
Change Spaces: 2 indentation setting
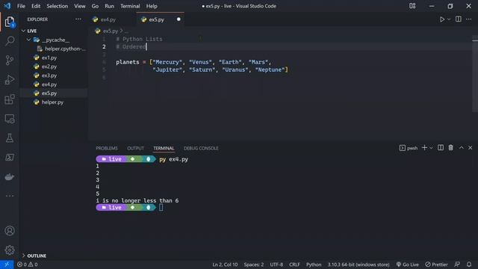pyautogui.click(x=254, y=265)
